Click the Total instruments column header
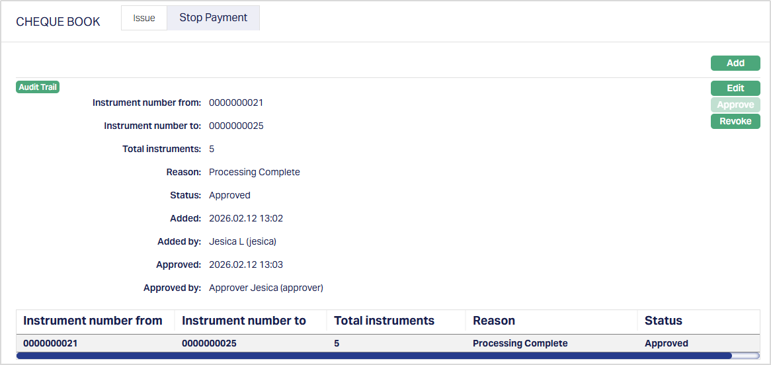Viewport: 771px width, 365px height. pos(384,321)
